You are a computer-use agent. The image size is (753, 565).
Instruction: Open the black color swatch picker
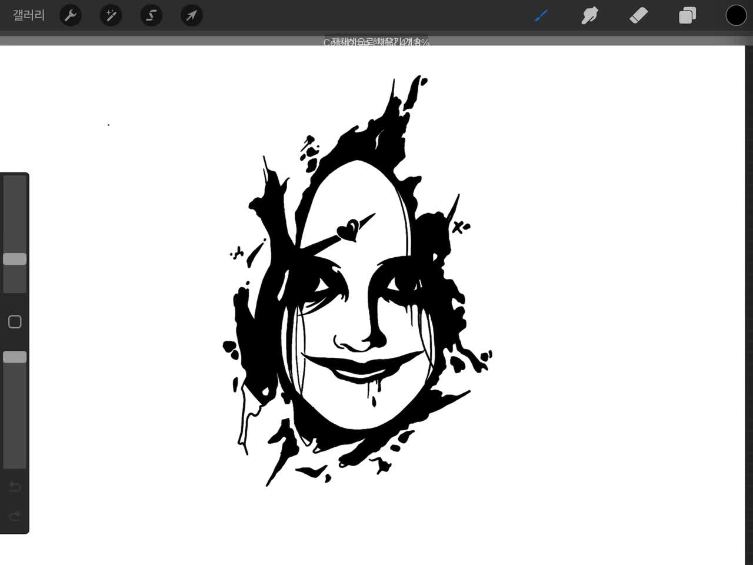(736, 15)
